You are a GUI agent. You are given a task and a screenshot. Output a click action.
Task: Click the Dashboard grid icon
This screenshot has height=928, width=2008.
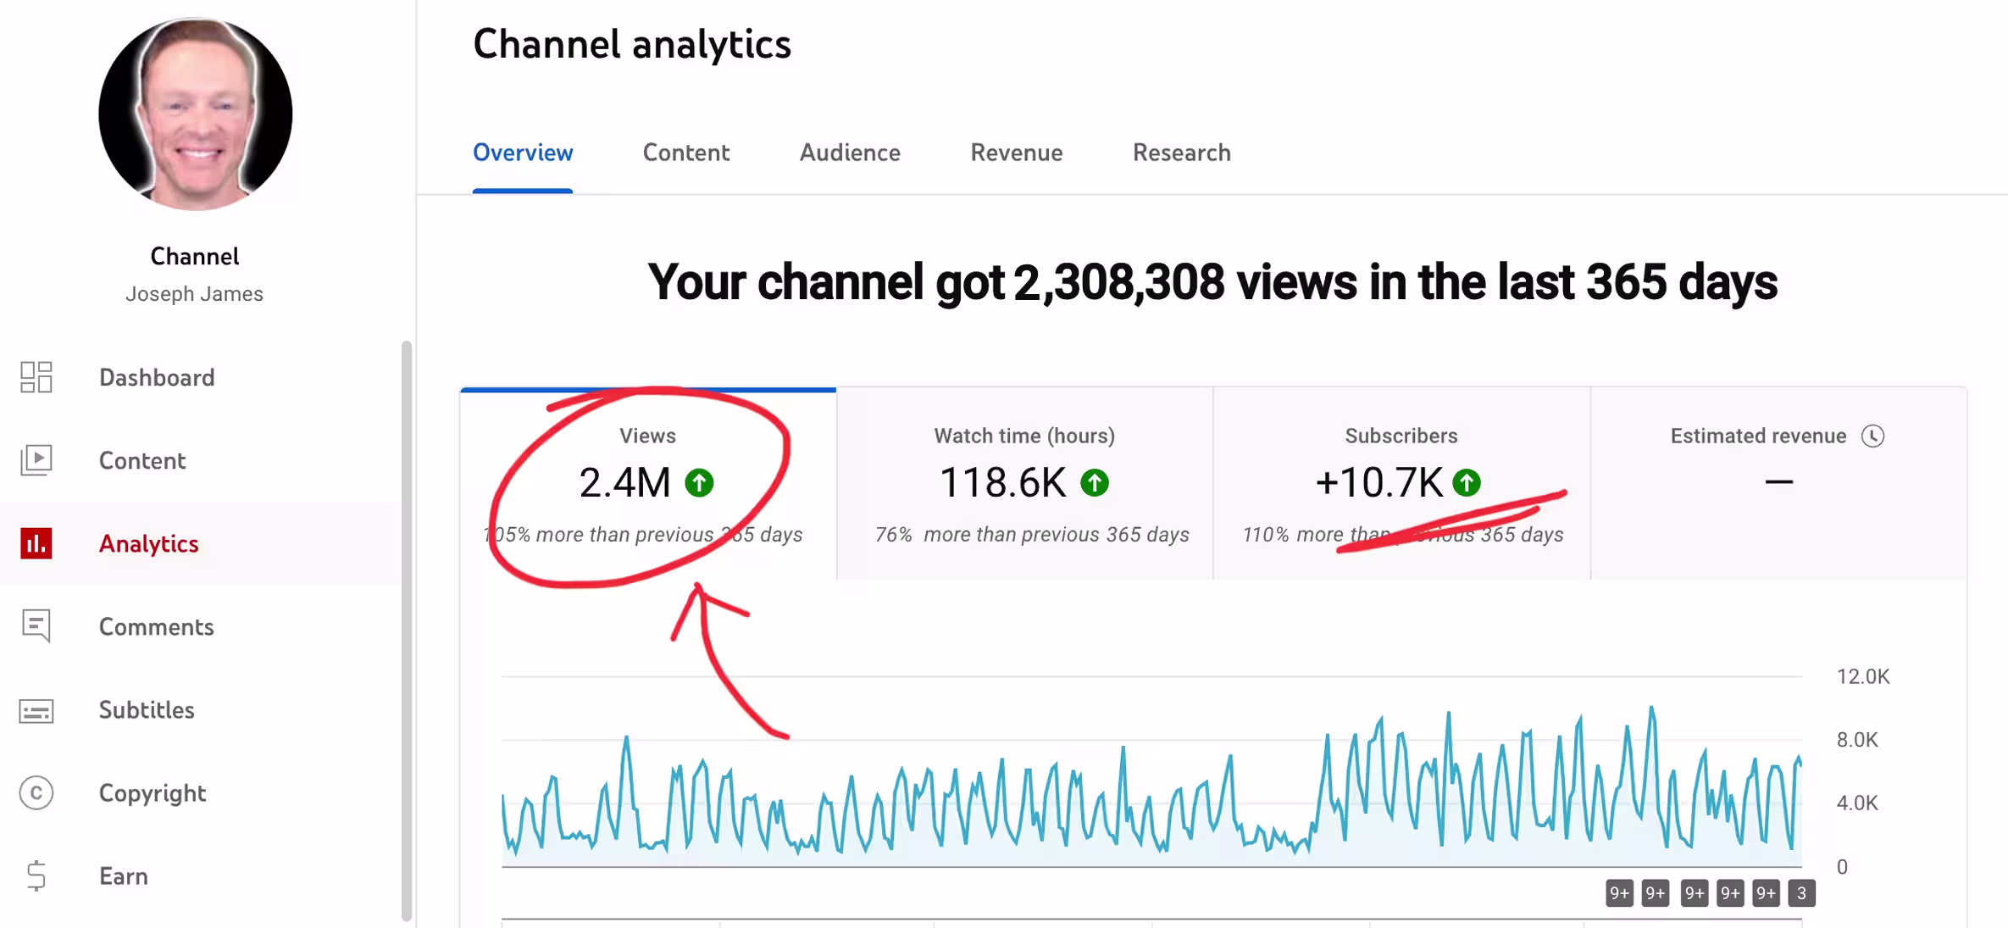click(x=36, y=377)
